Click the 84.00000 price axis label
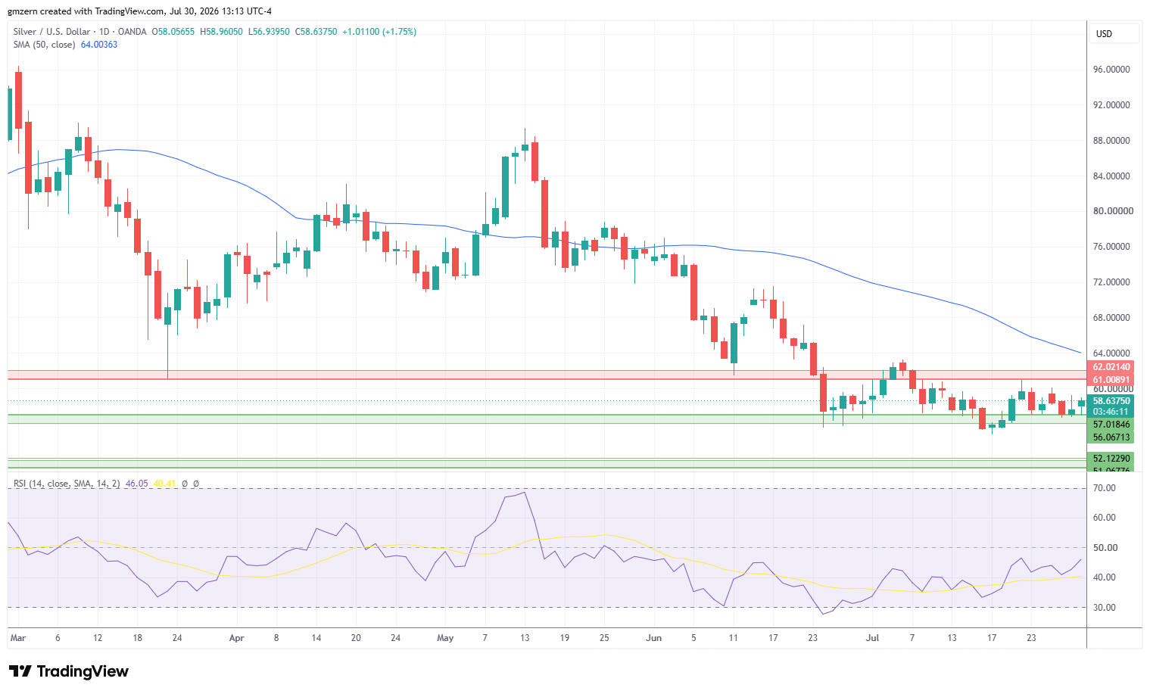 point(1111,176)
